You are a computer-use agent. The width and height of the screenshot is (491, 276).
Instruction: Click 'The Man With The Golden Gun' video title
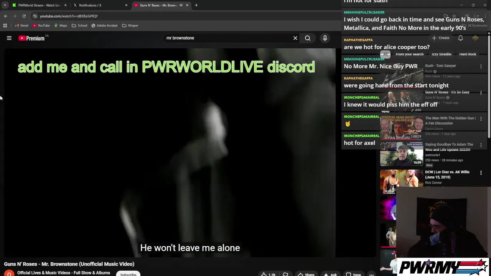(x=450, y=120)
